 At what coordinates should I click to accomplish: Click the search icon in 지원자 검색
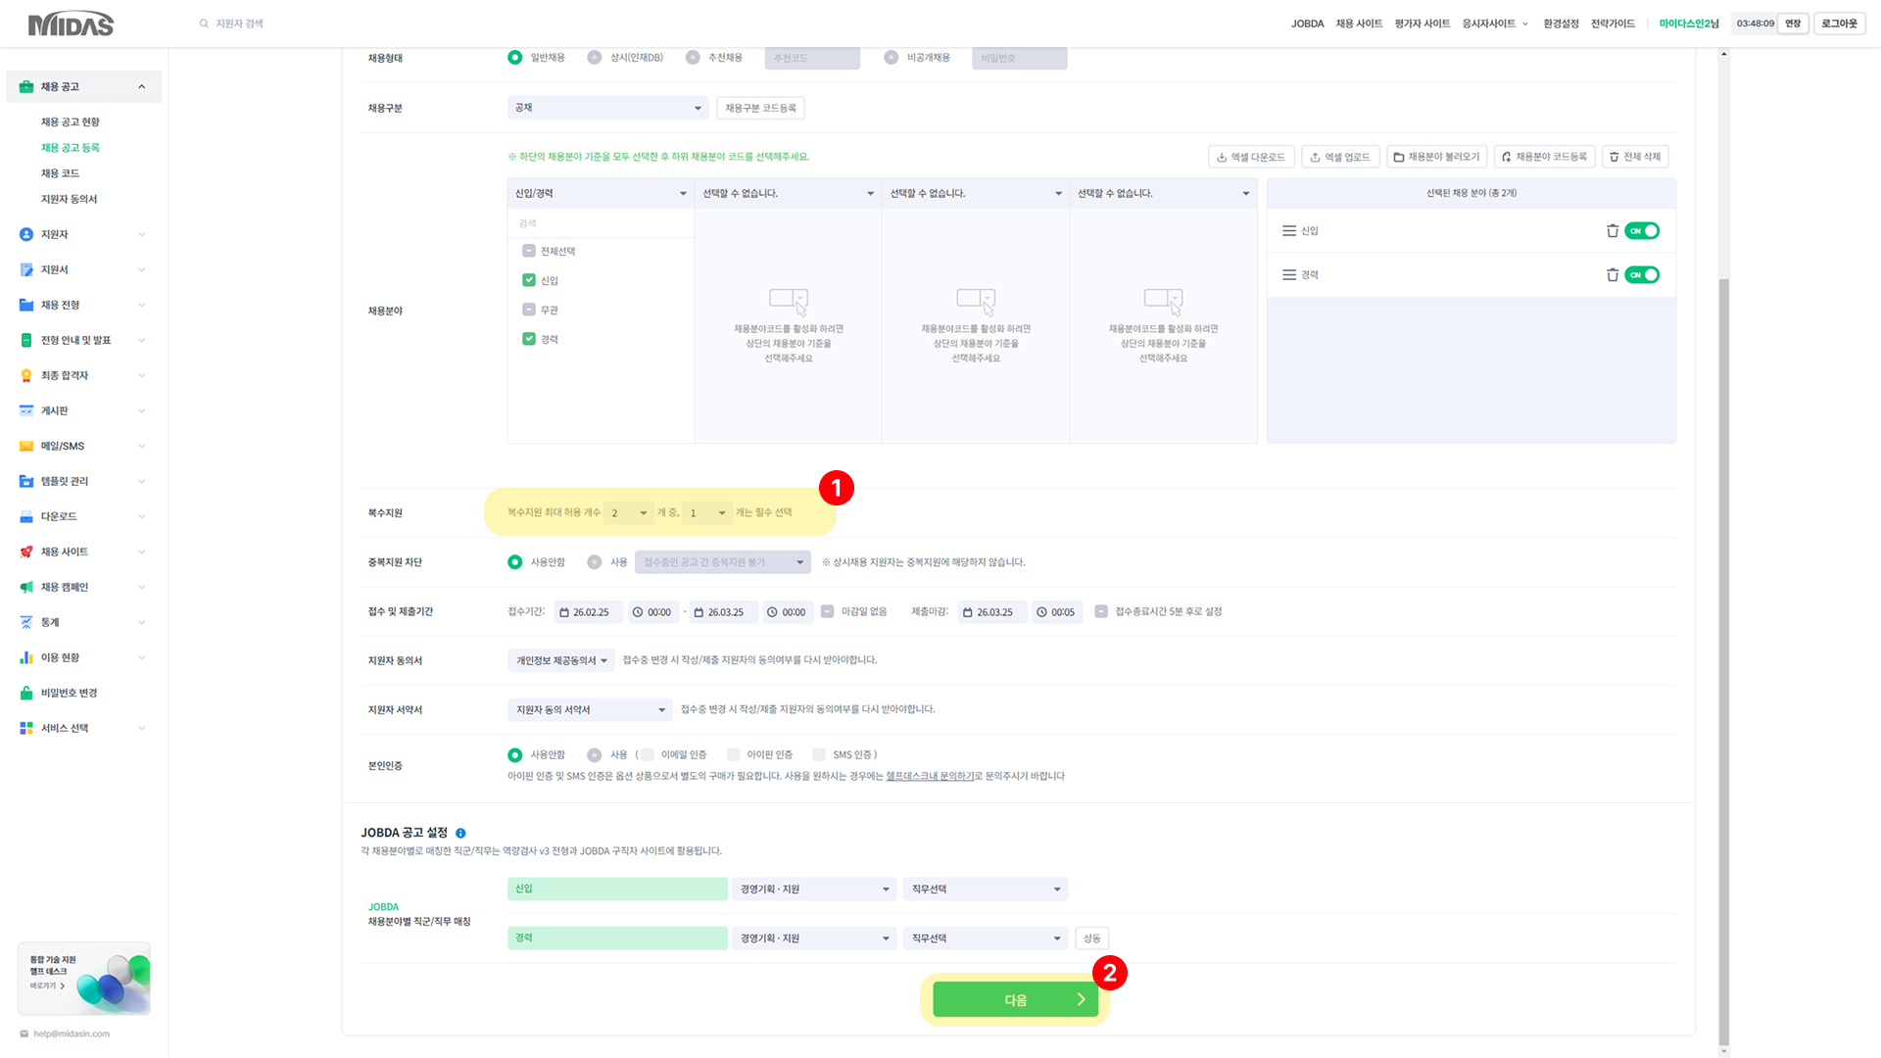[204, 24]
